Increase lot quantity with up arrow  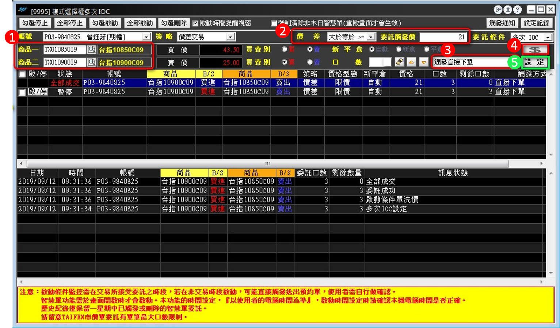coord(412,62)
